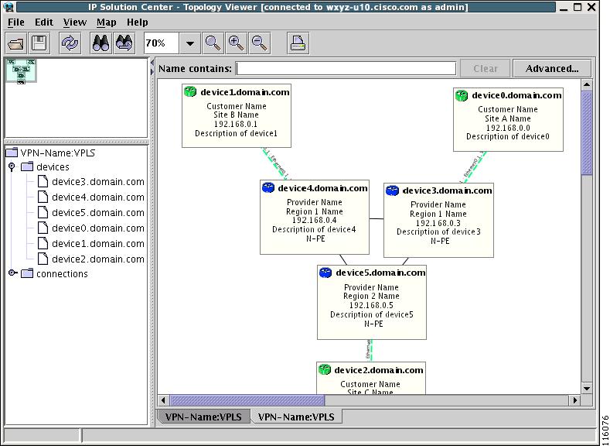Select device3.domain.com in the tree
This screenshot has width=610, height=446.
pyautogui.click(x=97, y=182)
